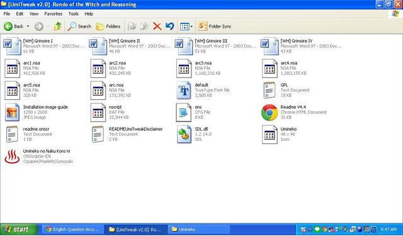Click the file name text 'Readme V4.4'
Viewport: 403px width, 236px height.
coord(293,107)
